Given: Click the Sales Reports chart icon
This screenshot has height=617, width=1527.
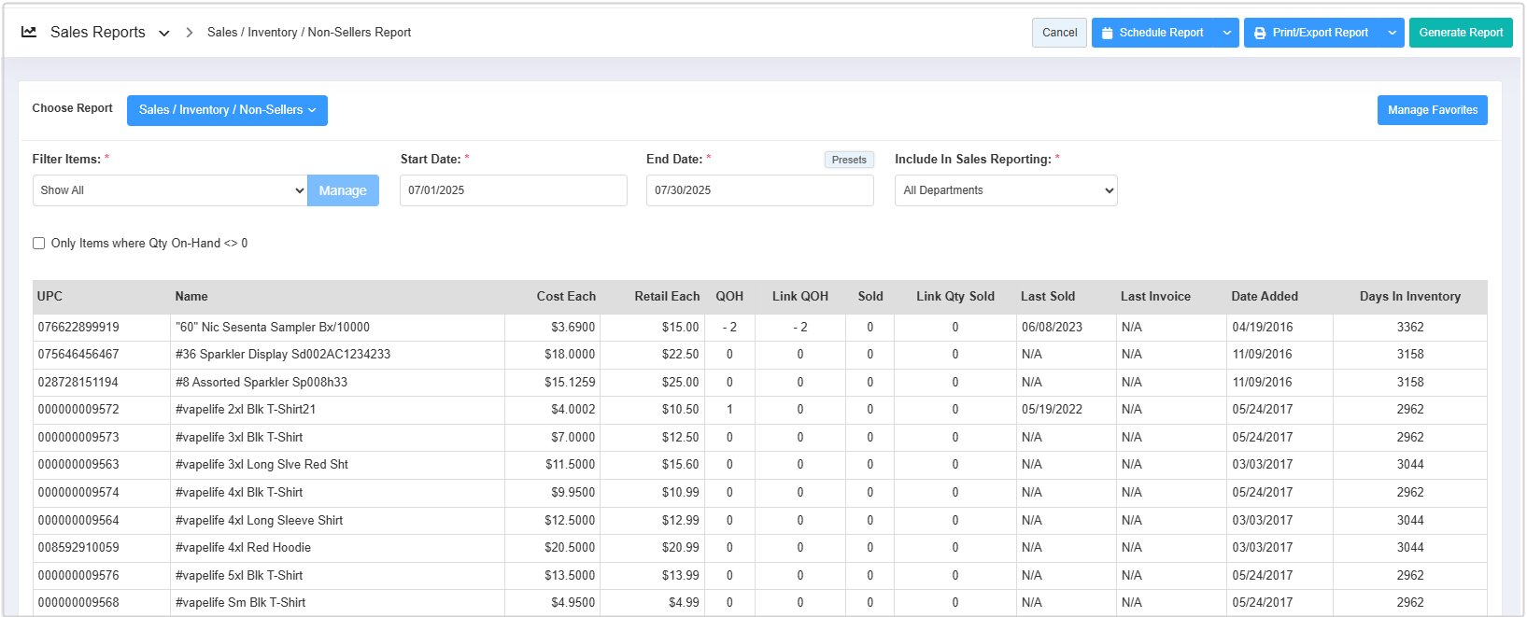Looking at the screenshot, I should tap(29, 32).
